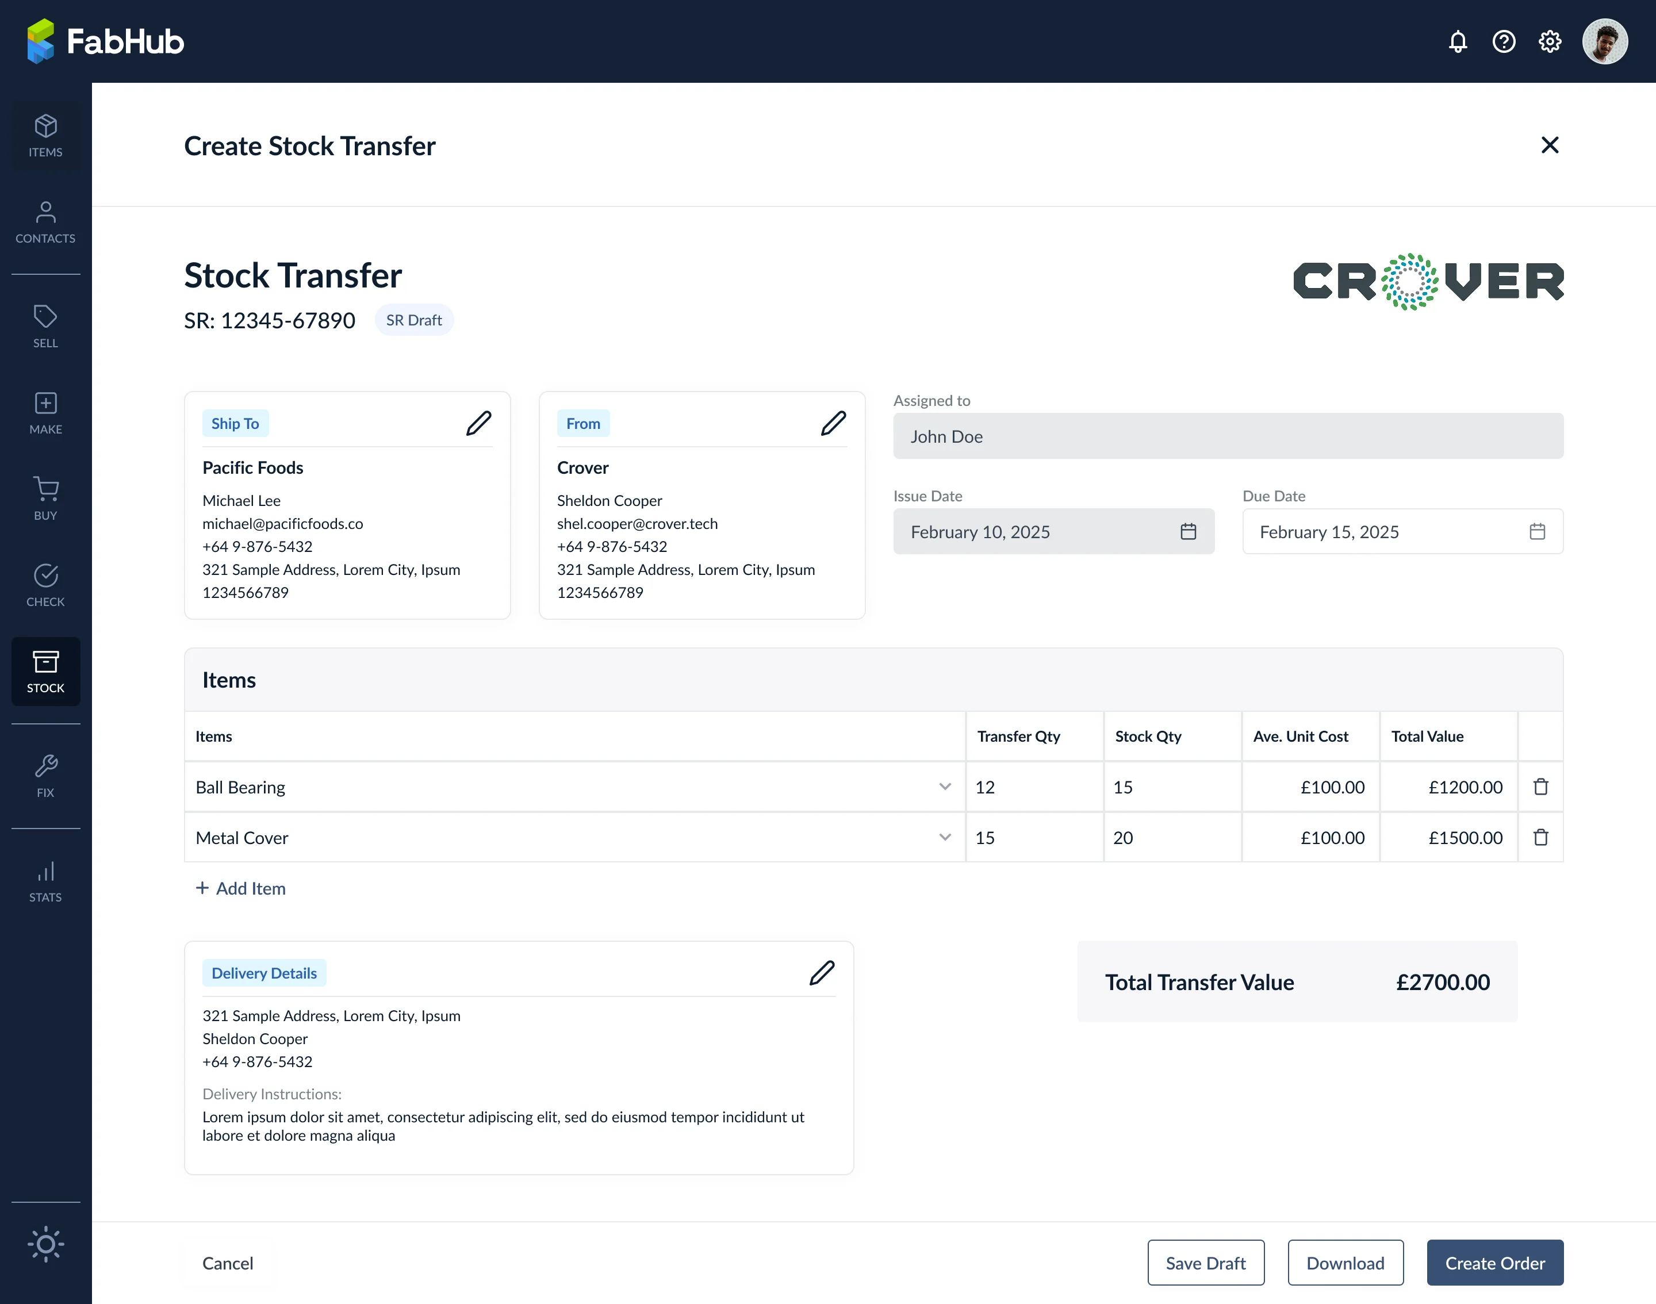Click the £2700.00 total transfer value
1656x1304 pixels.
(x=1443, y=982)
